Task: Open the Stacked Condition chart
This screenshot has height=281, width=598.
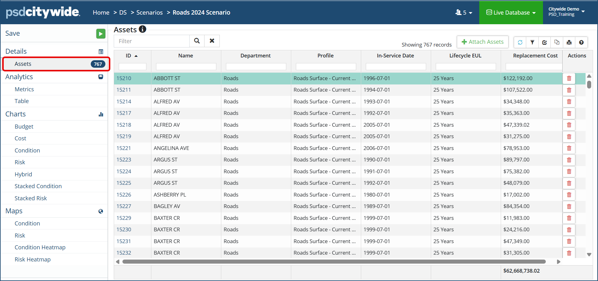Action: 38,186
